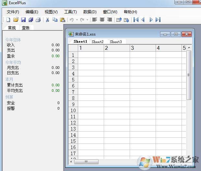201x171 pixels.
Task: Switch to the 查账 tab
Action: pos(26,28)
